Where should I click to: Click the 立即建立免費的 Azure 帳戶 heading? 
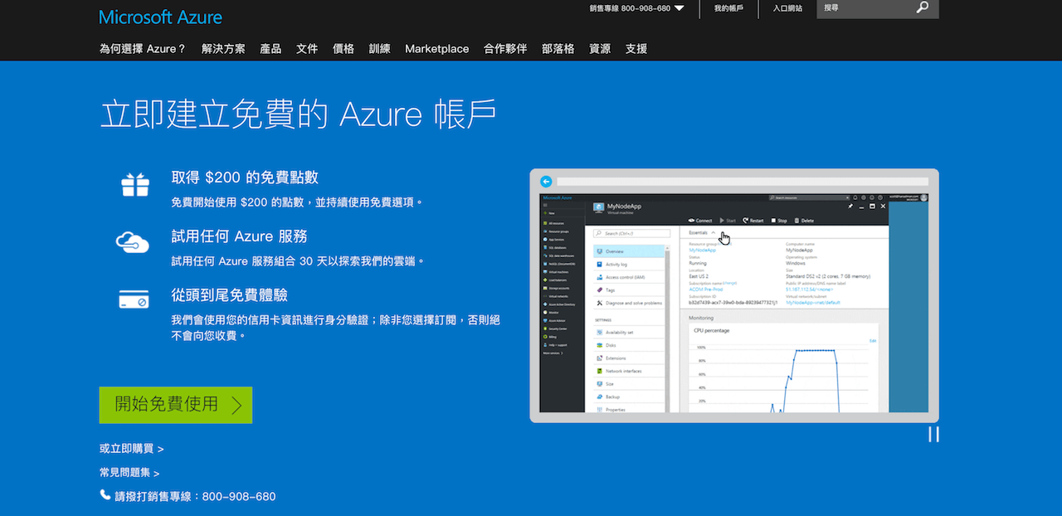298,114
